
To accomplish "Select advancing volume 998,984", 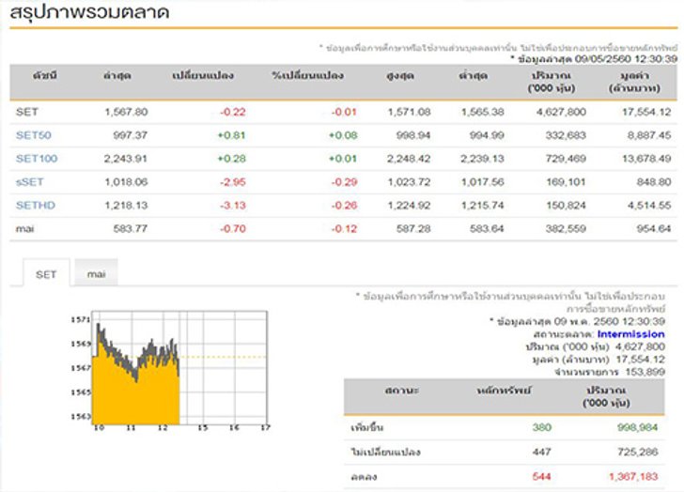I will pyautogui.click(x=637, y=427).
